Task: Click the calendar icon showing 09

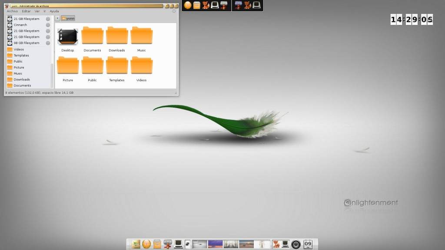Action: tap(308, 244)
